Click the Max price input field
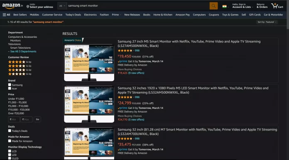Viewport: 289px width, 160px height. click(x=27, y=119)
